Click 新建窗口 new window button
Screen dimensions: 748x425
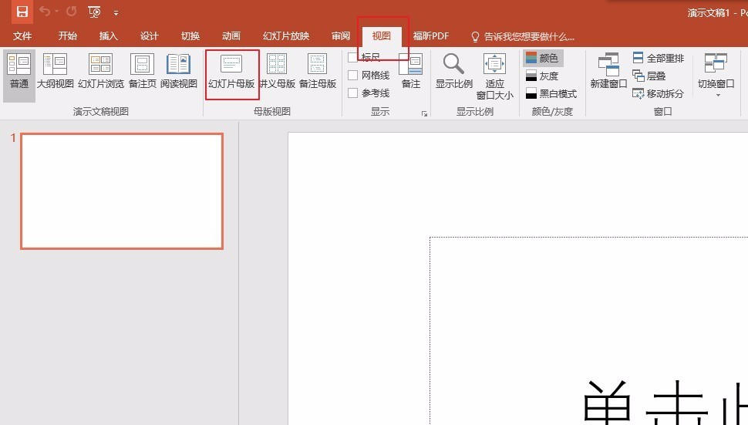pos(608,72)
